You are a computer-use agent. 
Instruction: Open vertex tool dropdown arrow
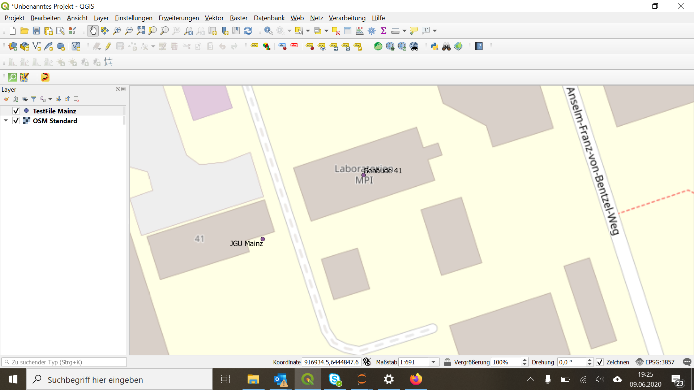click(153, 46)
